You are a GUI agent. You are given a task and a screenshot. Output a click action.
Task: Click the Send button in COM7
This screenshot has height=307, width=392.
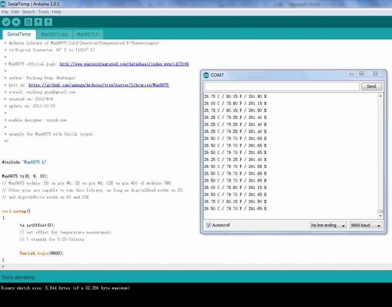point(371,86)
